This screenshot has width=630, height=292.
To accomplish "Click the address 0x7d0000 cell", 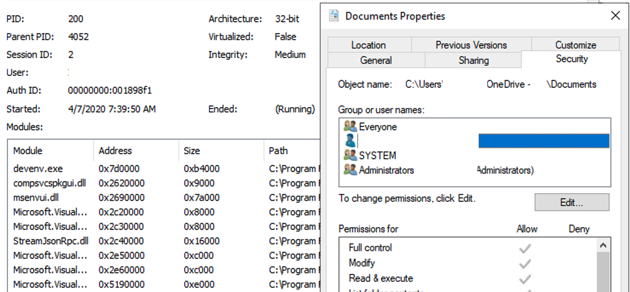I will (x=119, y=169).
